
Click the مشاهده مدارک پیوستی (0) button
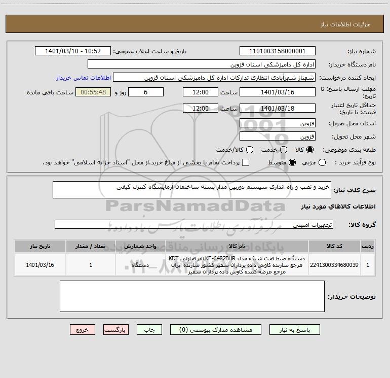(x=216, y=330)
